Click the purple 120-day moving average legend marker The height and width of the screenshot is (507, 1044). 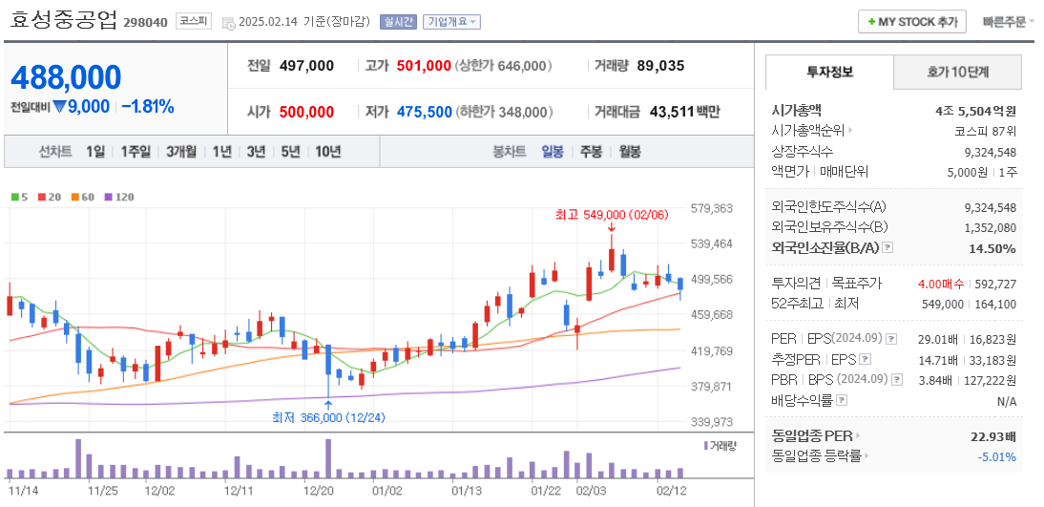[109, 198]
